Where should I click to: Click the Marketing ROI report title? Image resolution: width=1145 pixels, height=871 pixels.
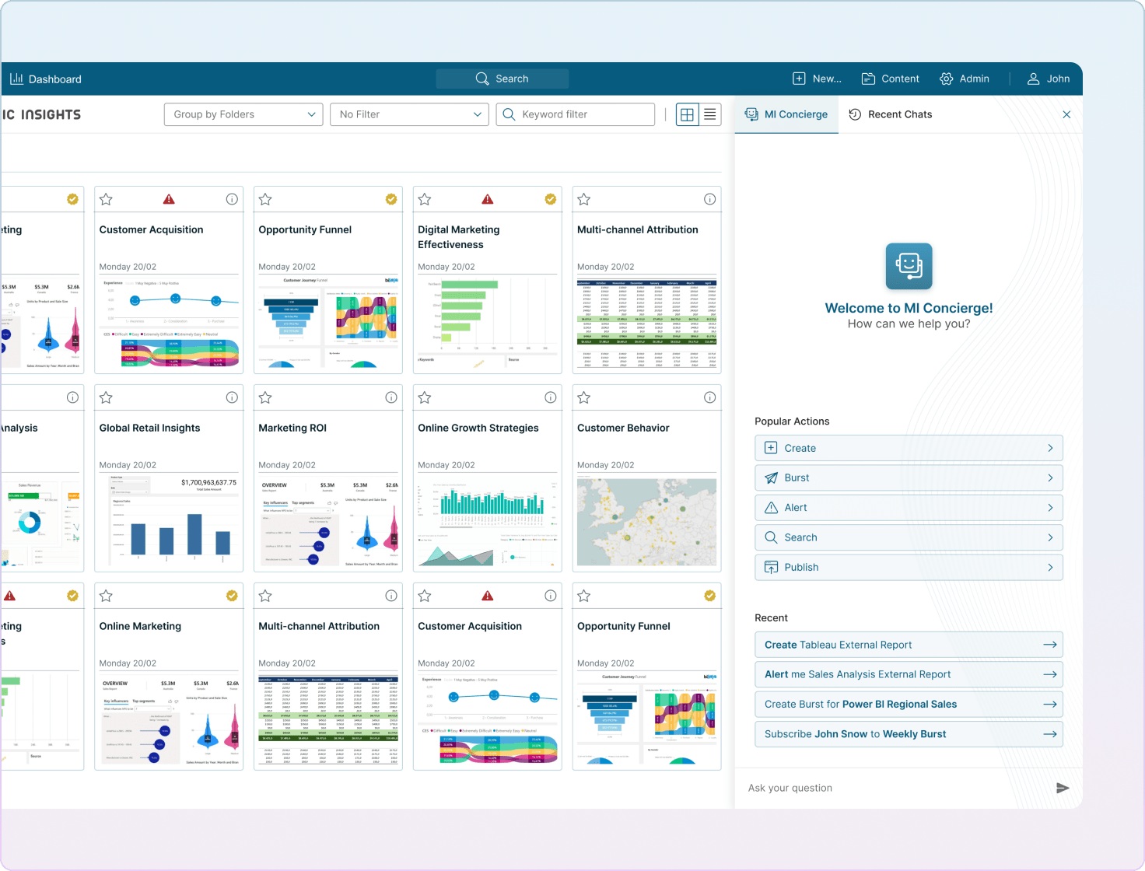[292, 428]
